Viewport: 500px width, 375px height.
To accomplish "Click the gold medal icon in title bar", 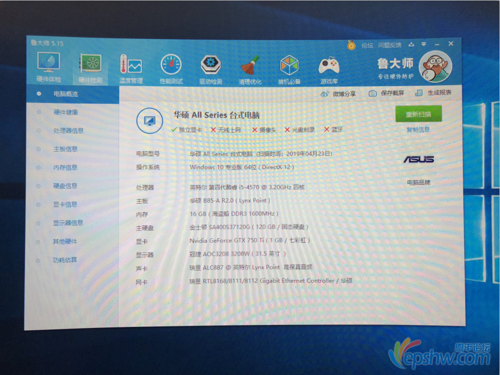I will pos(351,45).
